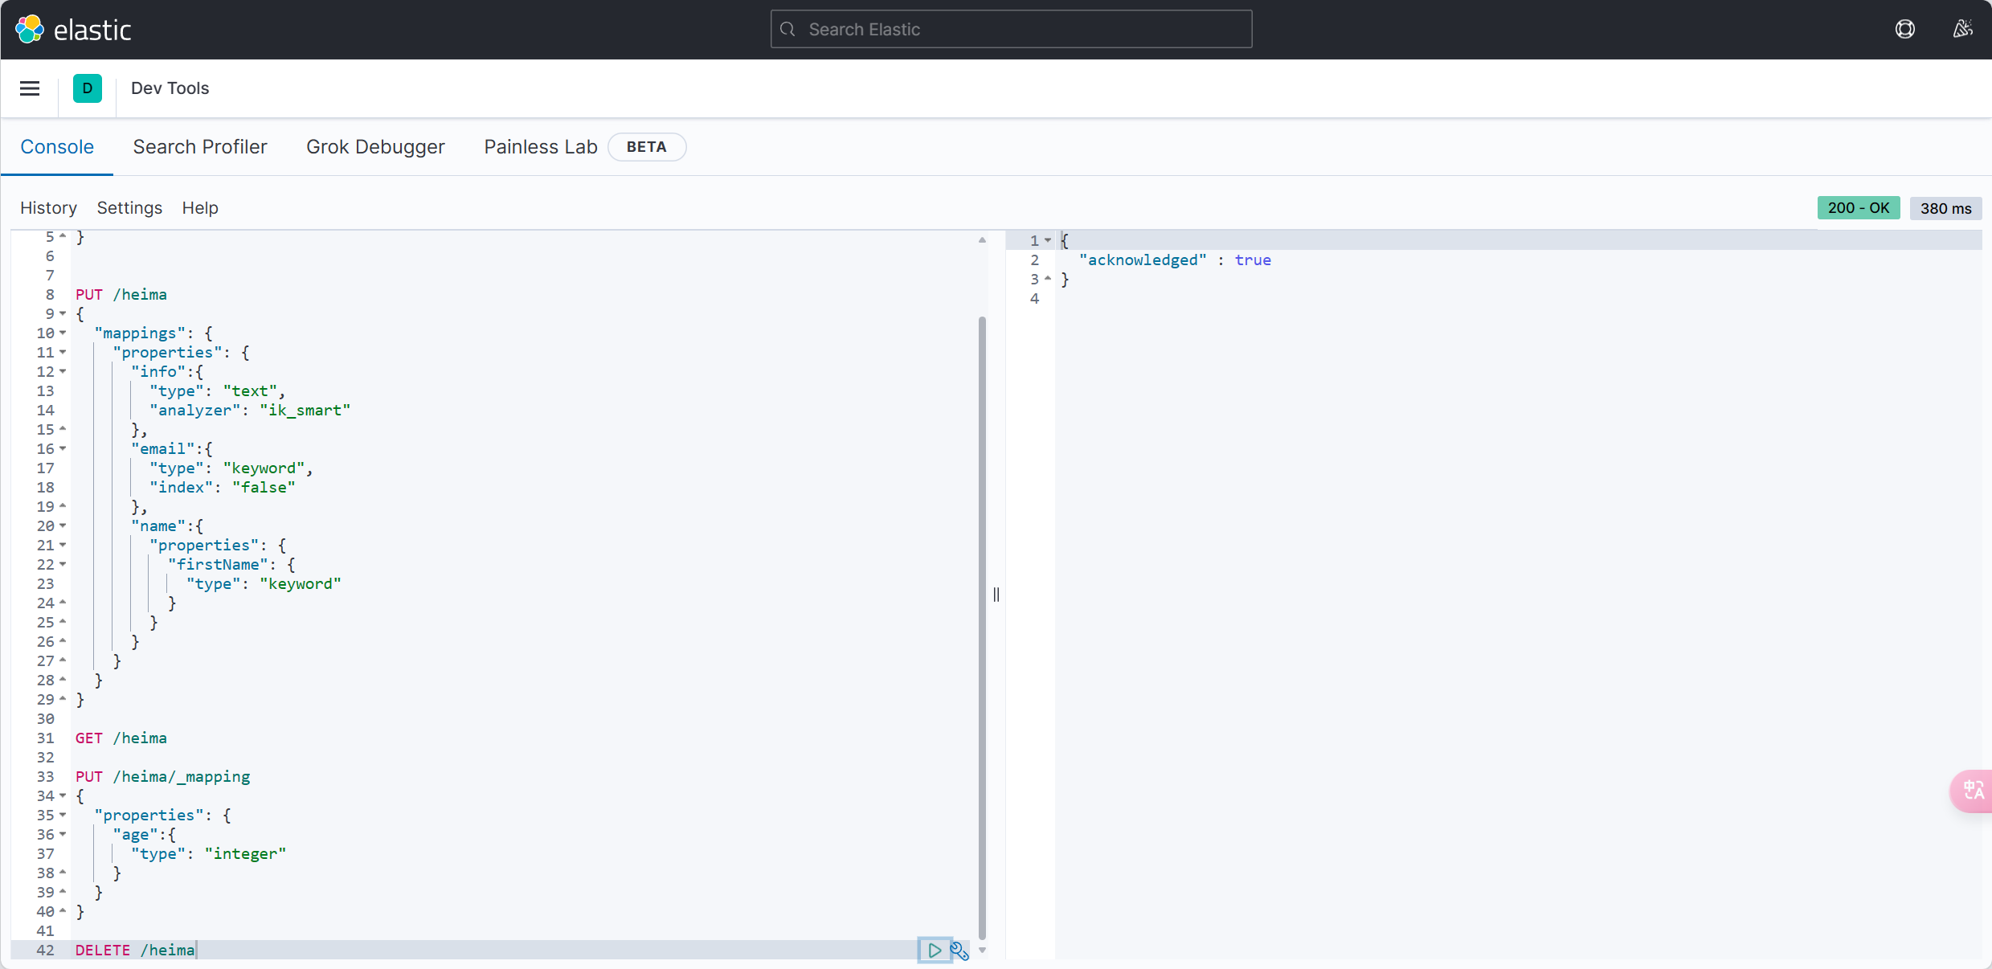Click the Elastic logo icon
1992x969 pixels.
pos(30,30)
